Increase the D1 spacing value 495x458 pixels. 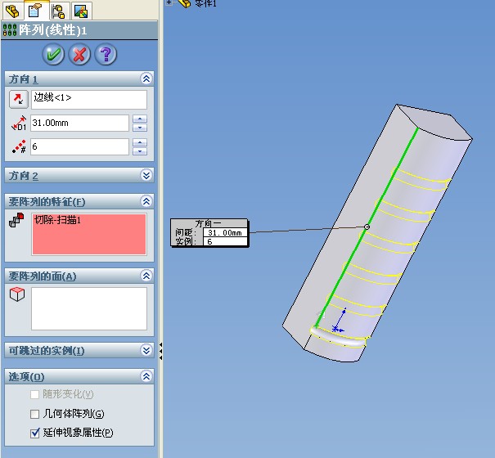[140, 119]
